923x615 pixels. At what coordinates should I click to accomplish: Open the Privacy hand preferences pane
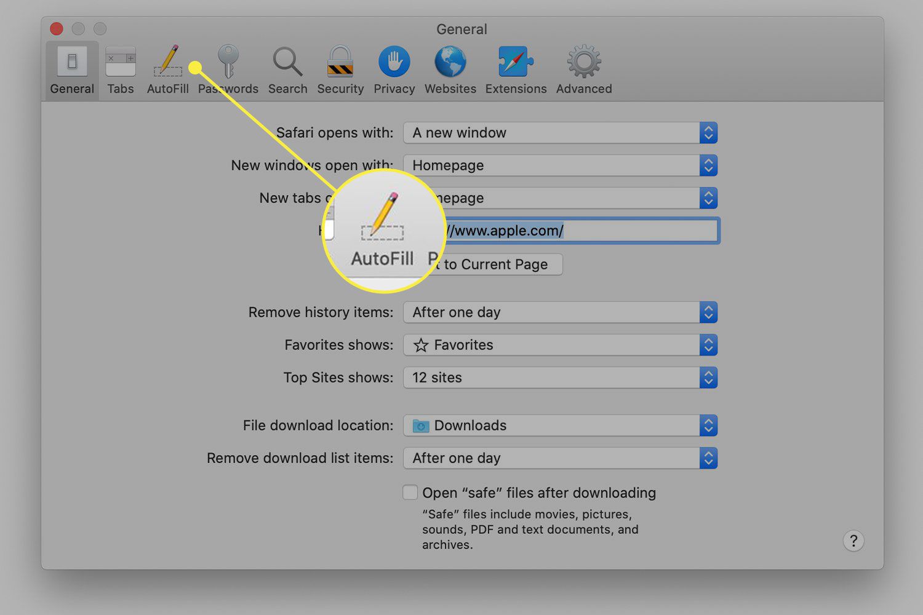point(394,70)
